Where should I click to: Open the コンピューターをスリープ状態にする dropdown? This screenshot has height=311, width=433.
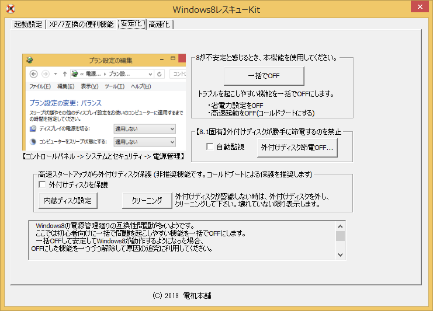click(144, 142)
